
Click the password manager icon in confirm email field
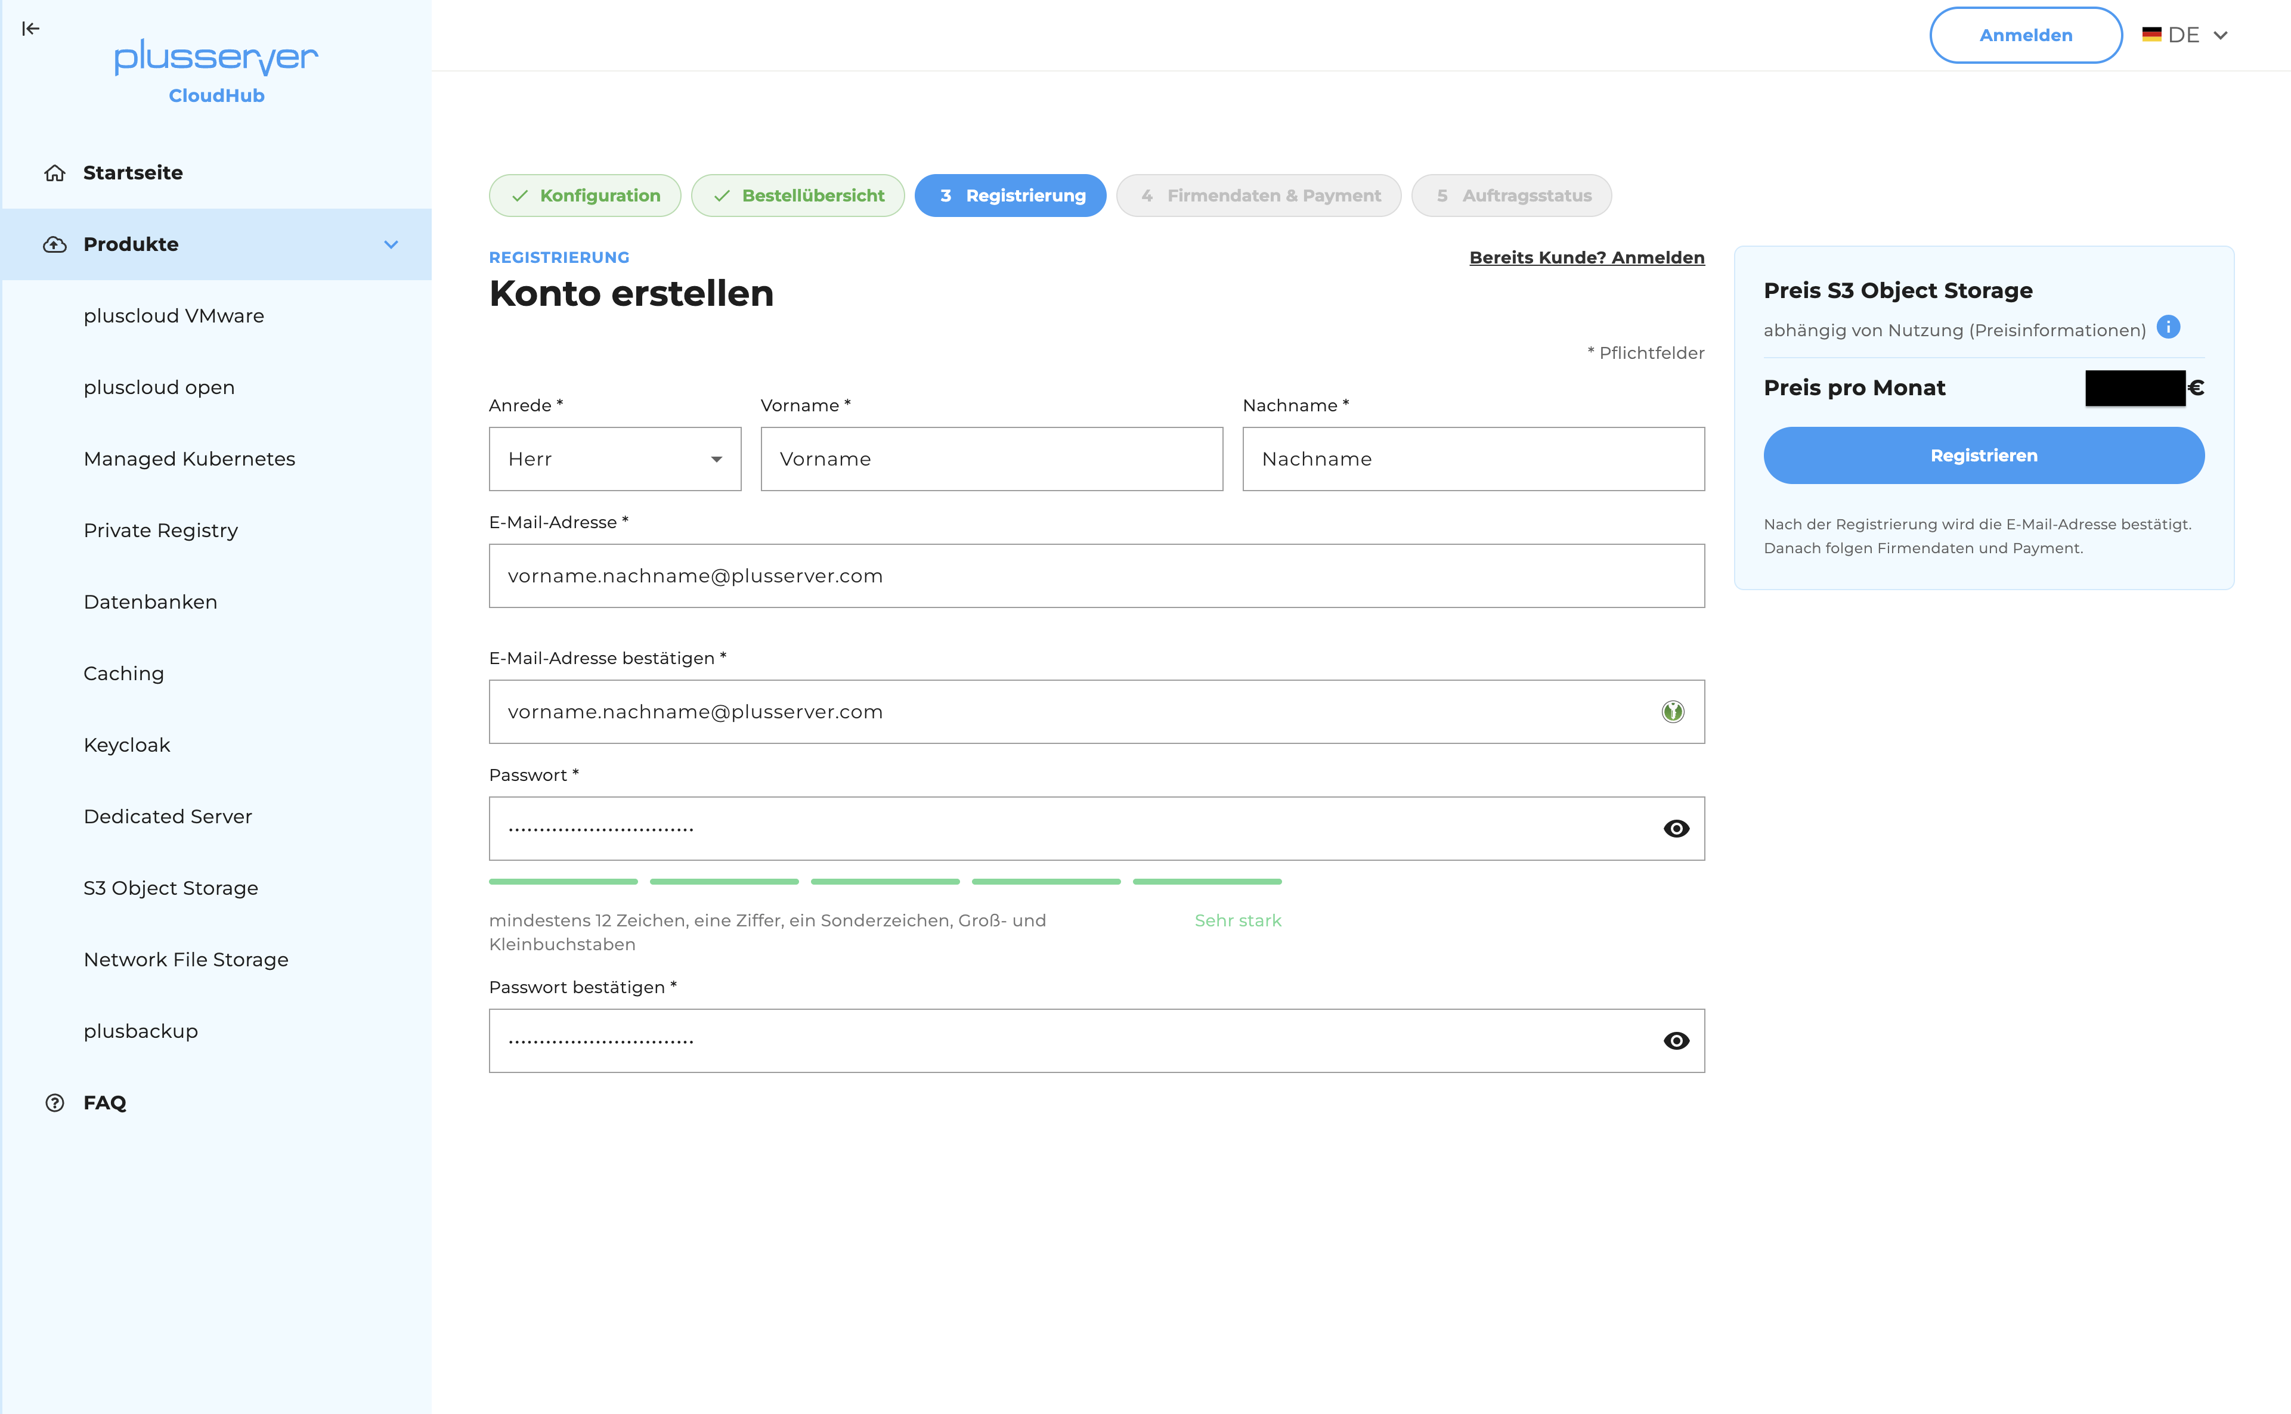point(1673,712)
